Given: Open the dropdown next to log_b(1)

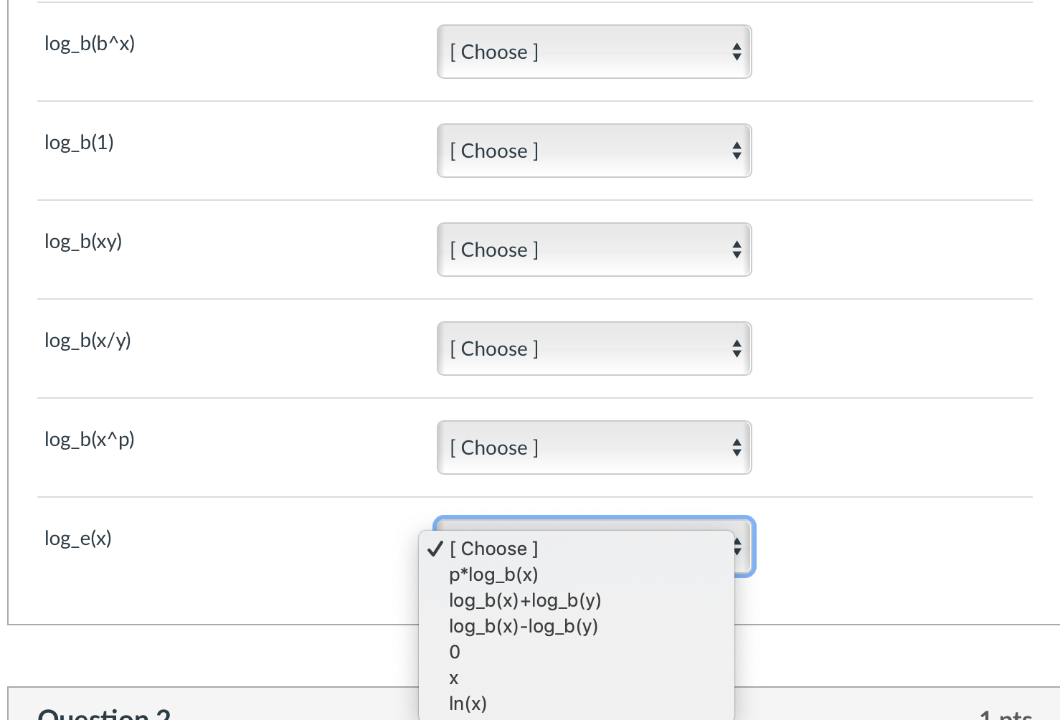Looking at the screenshot, I should click(593, 151).
